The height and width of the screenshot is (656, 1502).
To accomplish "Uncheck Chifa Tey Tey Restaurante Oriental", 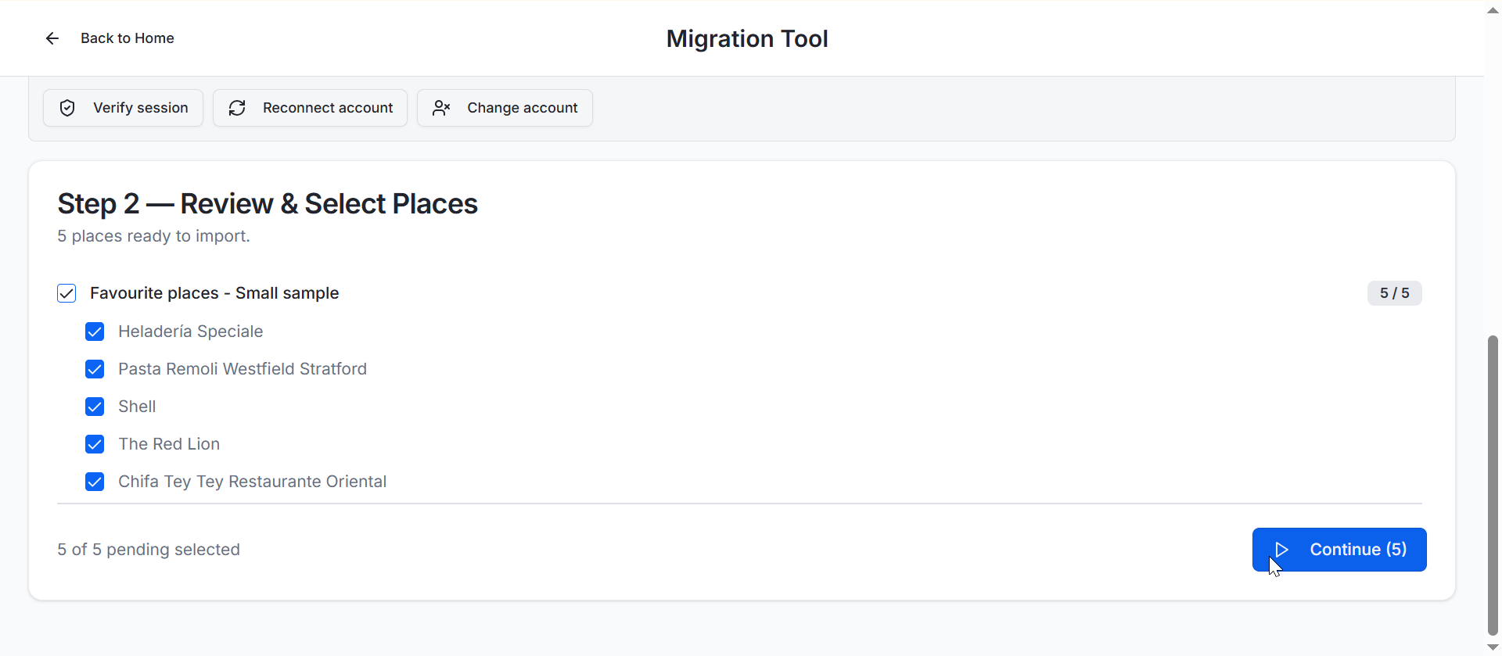I will click(95, 482).
